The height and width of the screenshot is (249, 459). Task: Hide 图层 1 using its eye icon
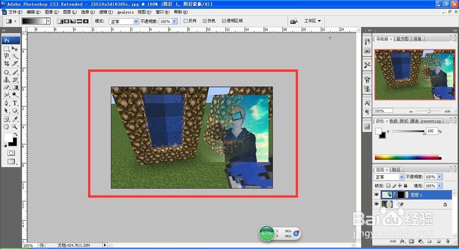click(376, 195)
